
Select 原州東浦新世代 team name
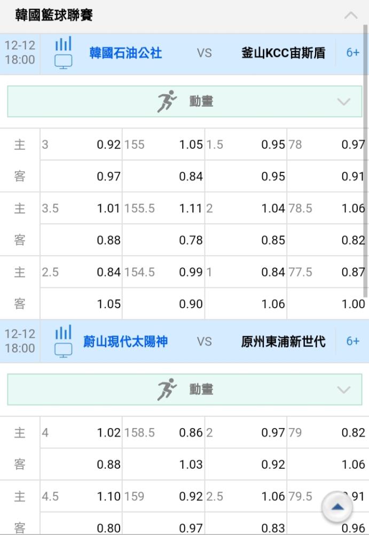tap(284, 341)
